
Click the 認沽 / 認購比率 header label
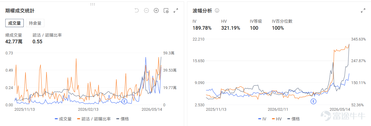47,35
